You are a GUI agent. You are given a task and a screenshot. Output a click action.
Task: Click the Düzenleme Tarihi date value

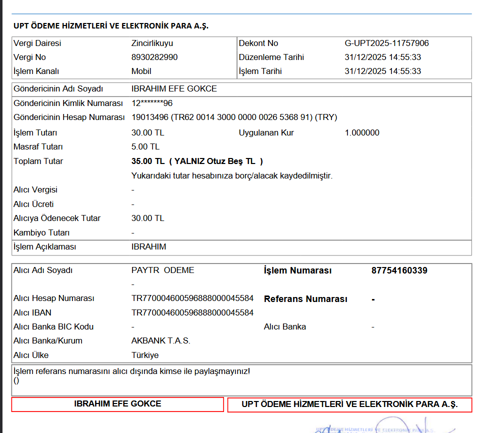[x=382, y=57]
